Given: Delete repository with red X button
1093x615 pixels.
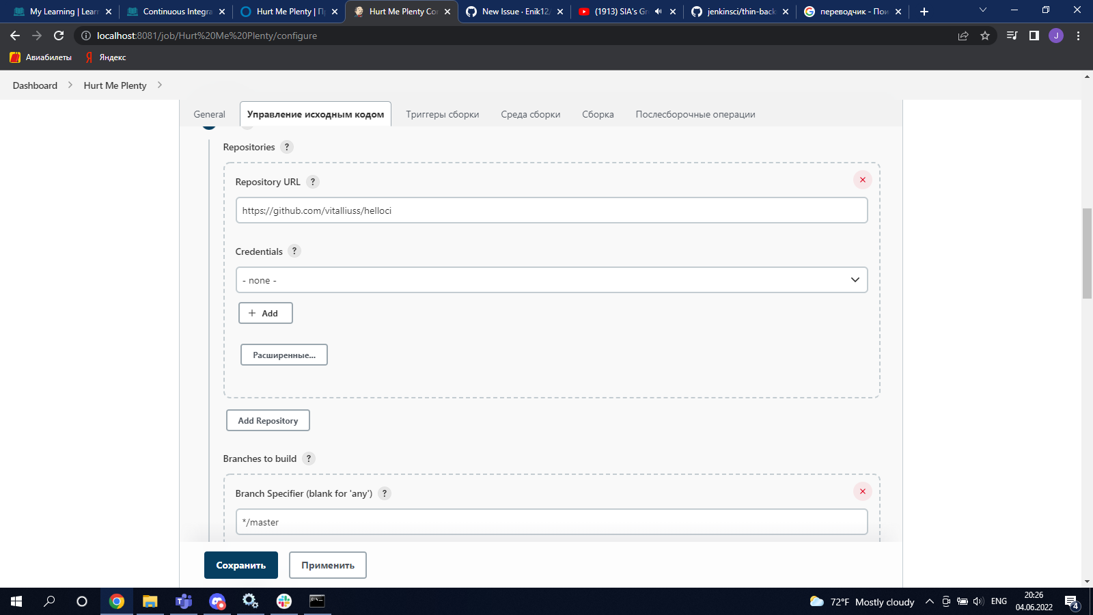Looking at the screenshot, I should point(862,180).
